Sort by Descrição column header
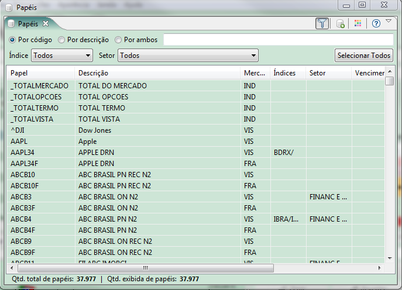The height and width of the screenshot is (290, 402). pos(157,73)
